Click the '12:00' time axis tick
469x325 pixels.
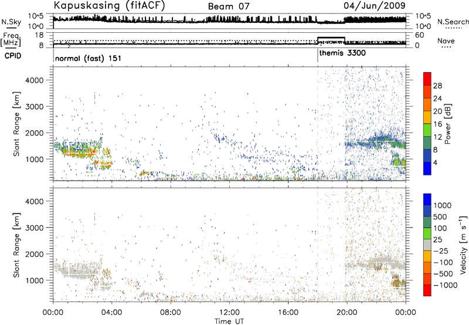coord(229,313)
